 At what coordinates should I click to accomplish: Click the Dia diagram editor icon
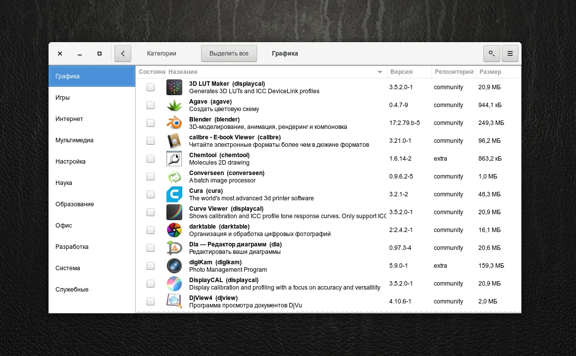(x=174, y=248)
